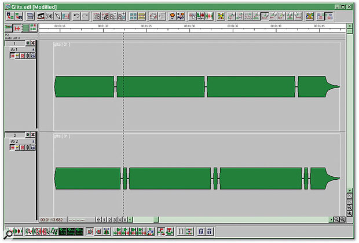Open the i/p 2 input dropdown
Screen dimensions: 359x243
[x=34, y=141]
